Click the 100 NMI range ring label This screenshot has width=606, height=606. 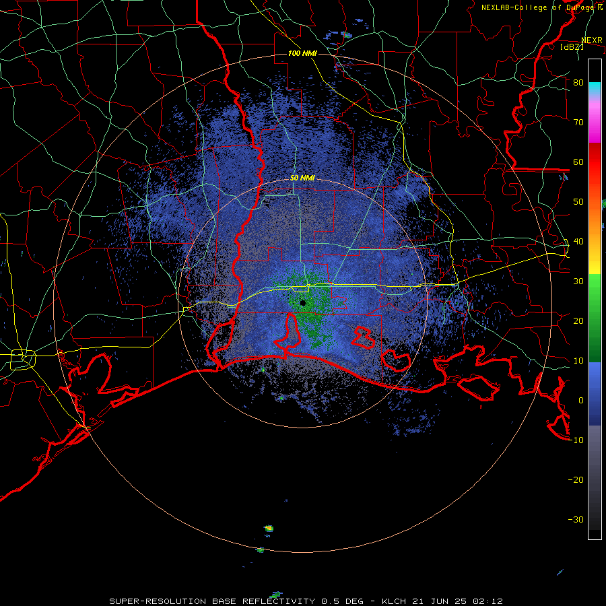[302, 53]
